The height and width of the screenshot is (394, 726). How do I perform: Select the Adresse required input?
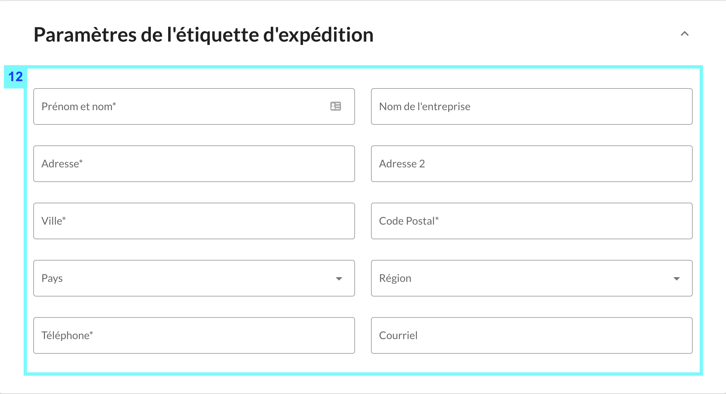coord(194,164)
